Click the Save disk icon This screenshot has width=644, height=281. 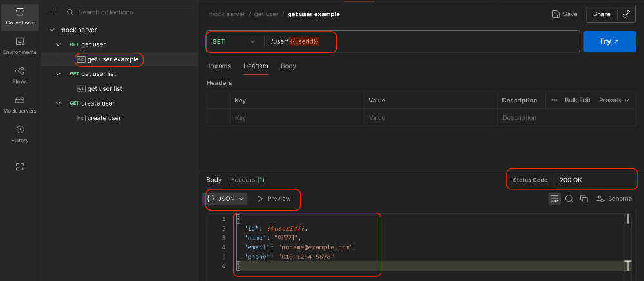coord(555,14)
